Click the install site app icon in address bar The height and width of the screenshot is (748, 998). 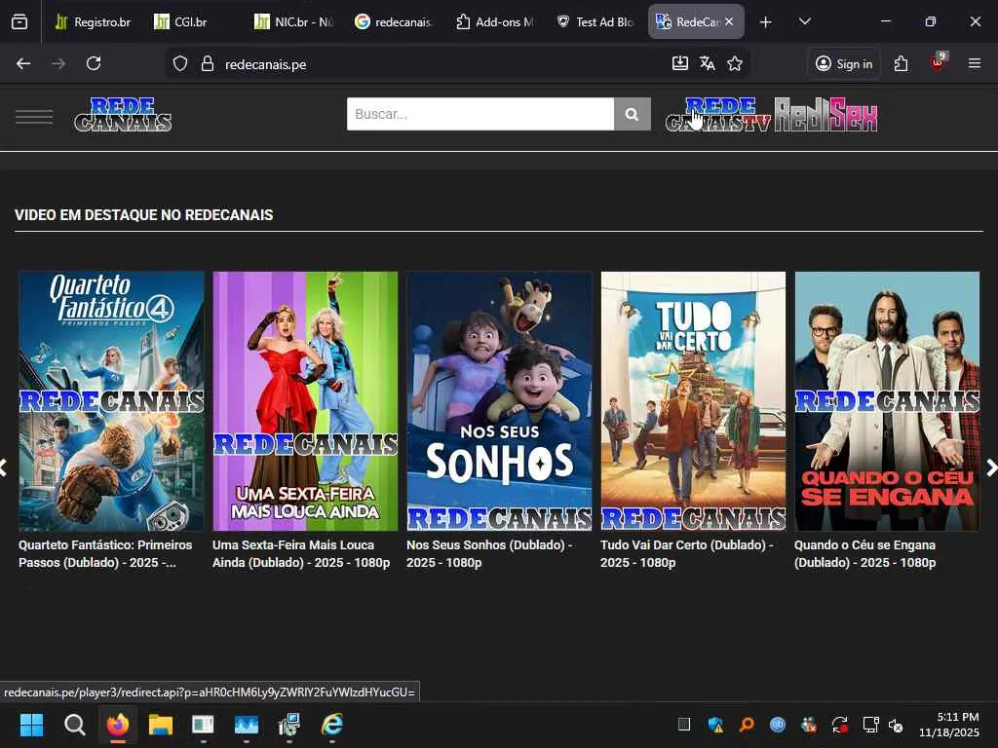[x=679, y=63]
